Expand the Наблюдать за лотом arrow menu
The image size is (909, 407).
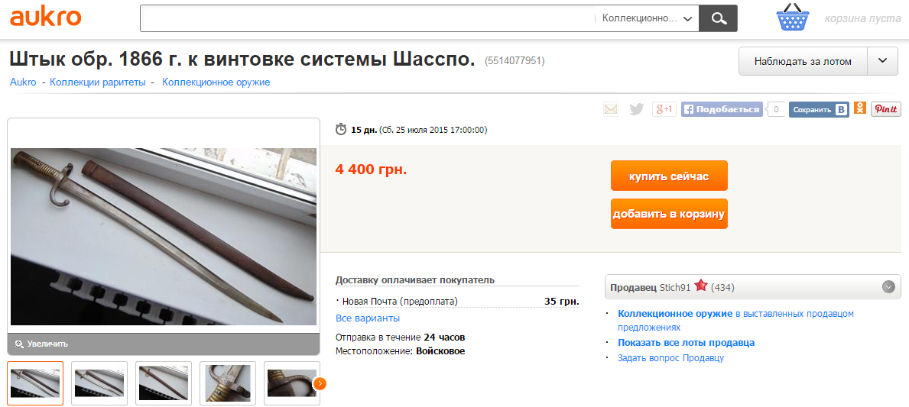click(x=883, y=61)
